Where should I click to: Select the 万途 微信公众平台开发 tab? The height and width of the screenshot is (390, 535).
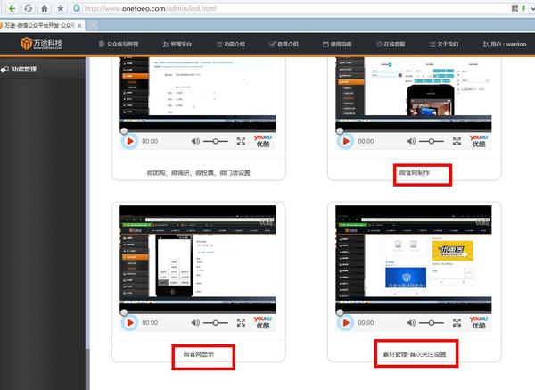pyautogui.click(x=40, y=26)
